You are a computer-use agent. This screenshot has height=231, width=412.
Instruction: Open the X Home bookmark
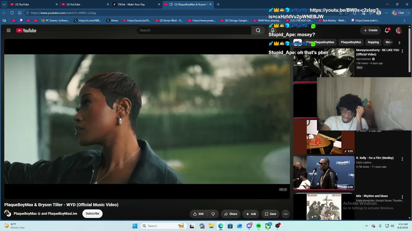pyautogui.click(x=112, y=21)
